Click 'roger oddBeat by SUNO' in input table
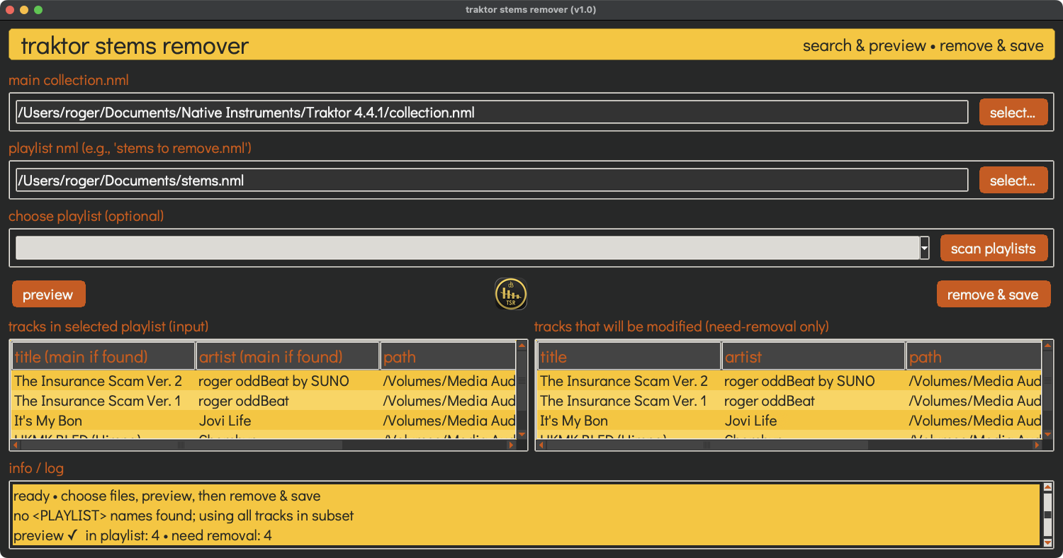The image size is (1063, 558). 274,381
